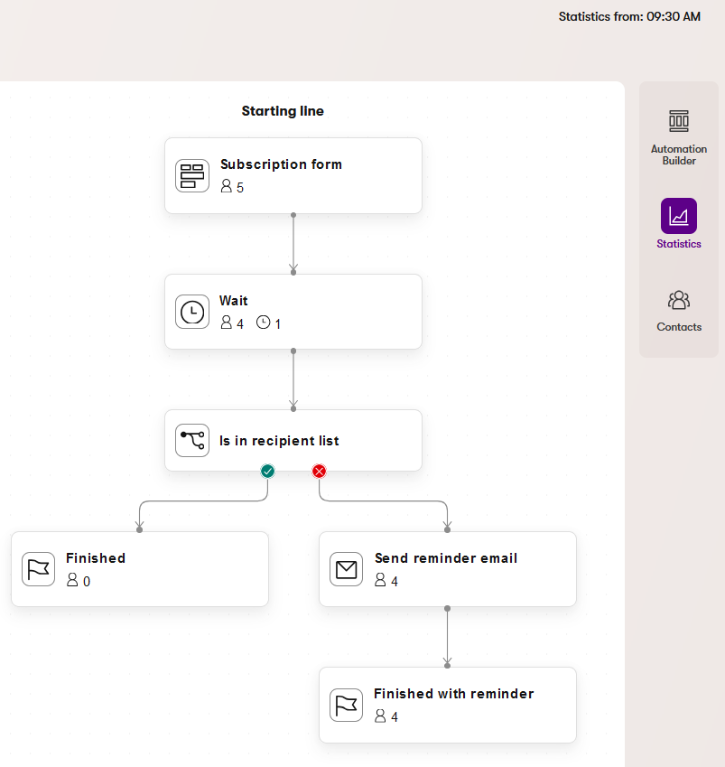This screenshot has width=725, height=767.
Task: Click the Statistics label in sidebar
Action: coord(679,244)
